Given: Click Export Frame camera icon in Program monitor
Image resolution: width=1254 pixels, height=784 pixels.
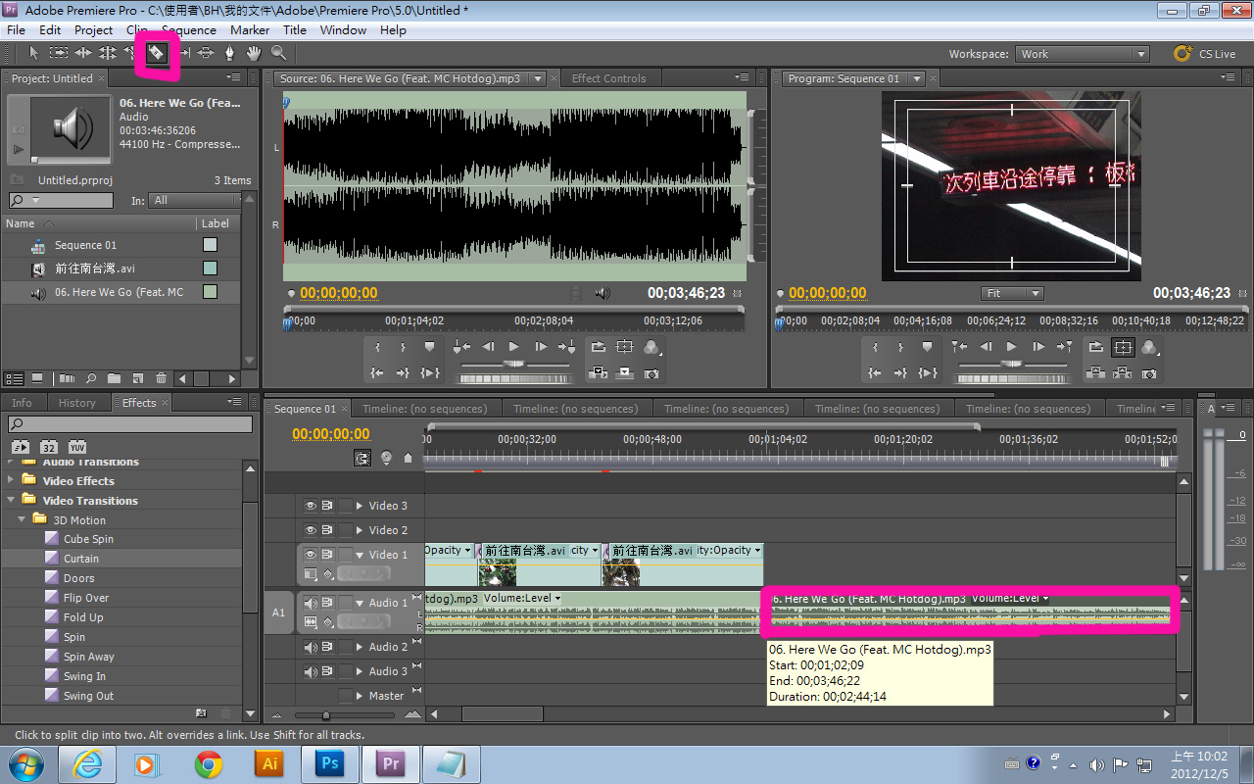Looking at the screenshot, I should (1149, 373).
